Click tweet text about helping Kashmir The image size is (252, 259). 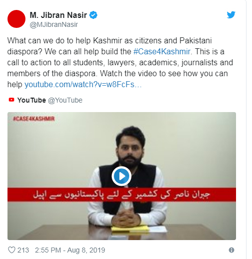pyautogui.click(x=120, y=62)
